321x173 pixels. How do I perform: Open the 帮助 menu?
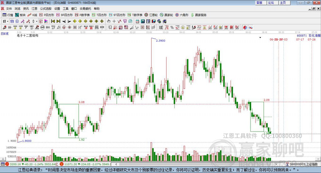click(x=97, y=8)
